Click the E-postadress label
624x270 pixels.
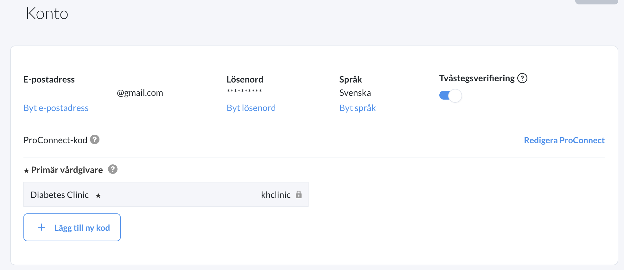[49, 79]
